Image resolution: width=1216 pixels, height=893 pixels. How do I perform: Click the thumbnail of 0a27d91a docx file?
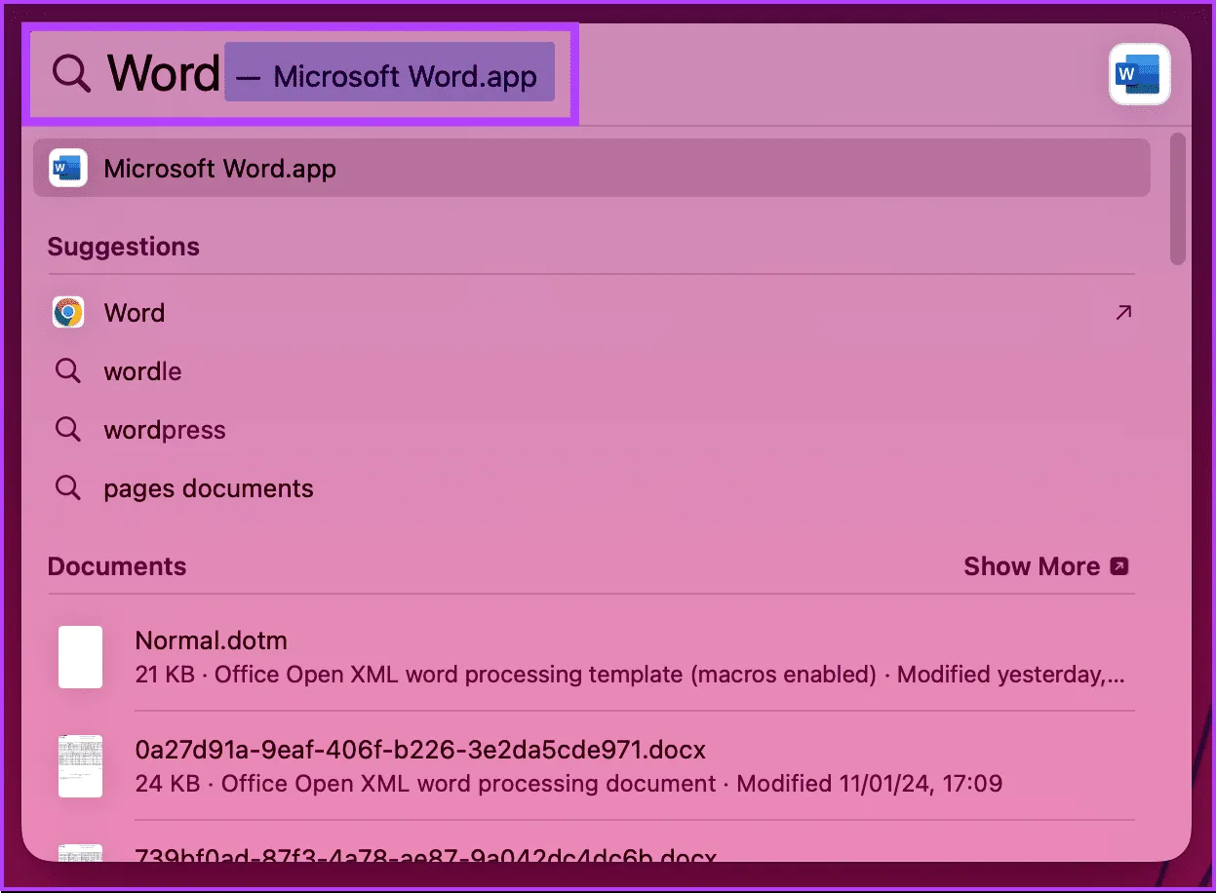click(80, 766)
